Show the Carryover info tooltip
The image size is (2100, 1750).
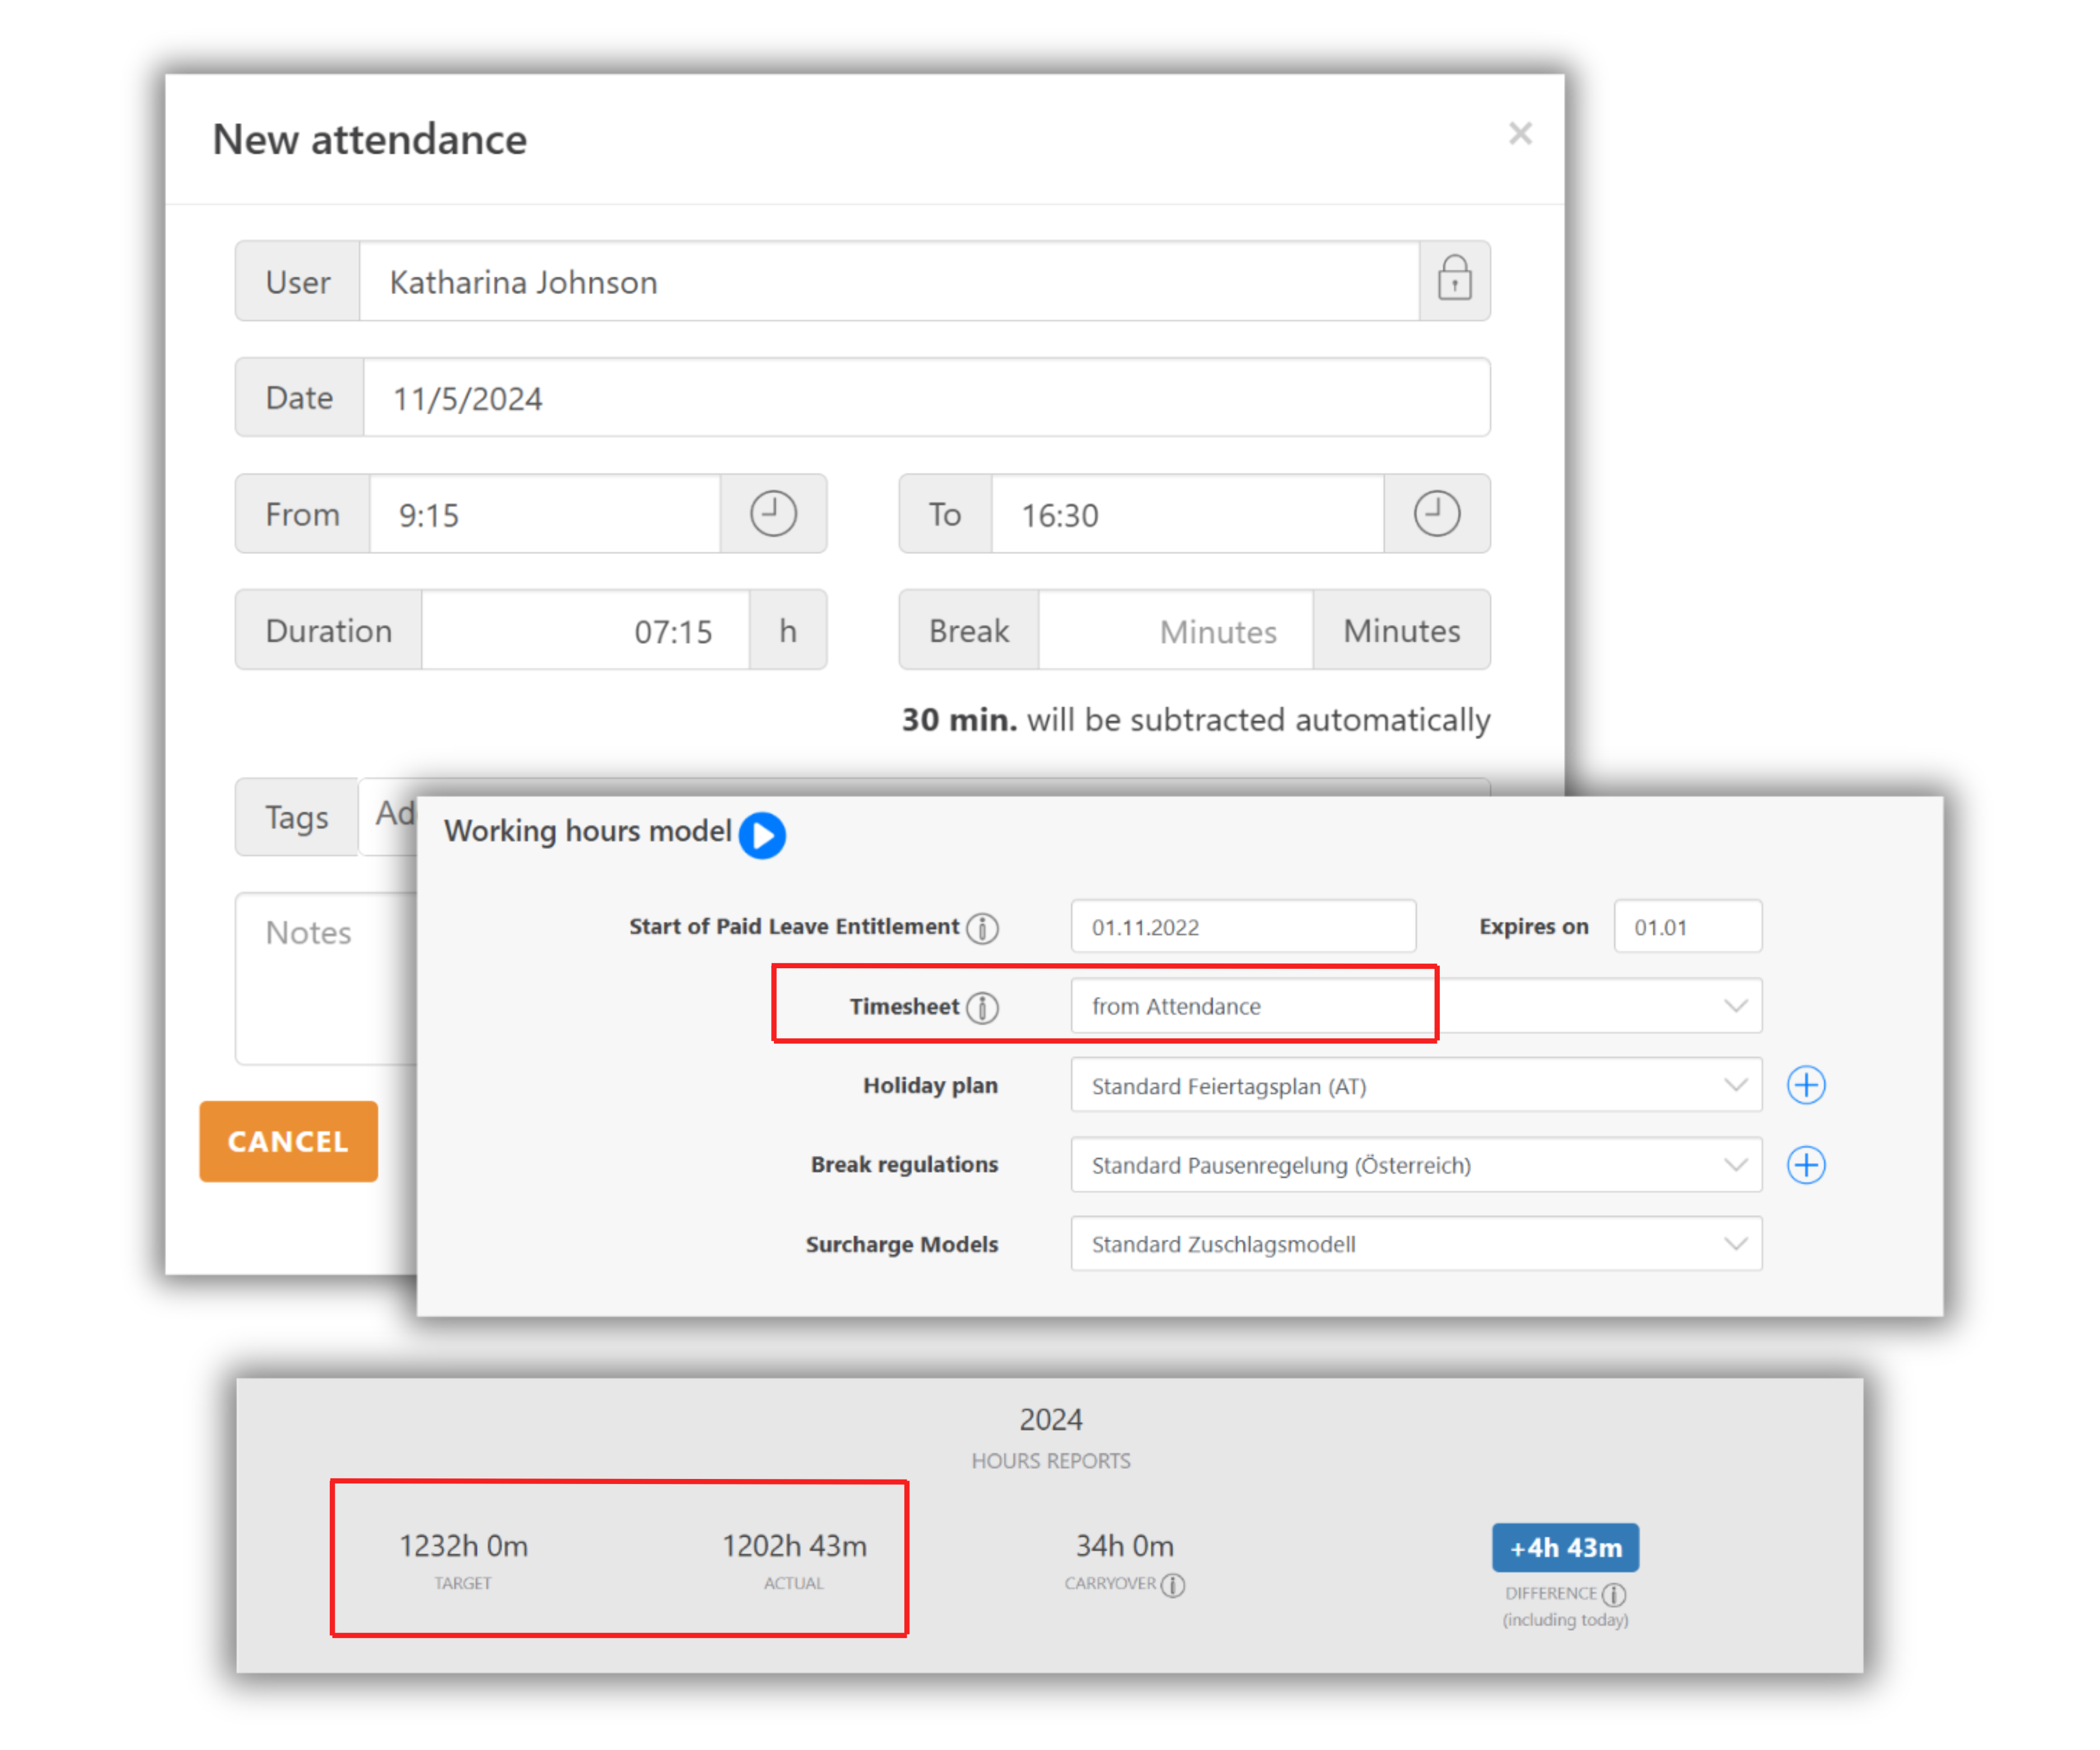(x=1173, y=1585)
